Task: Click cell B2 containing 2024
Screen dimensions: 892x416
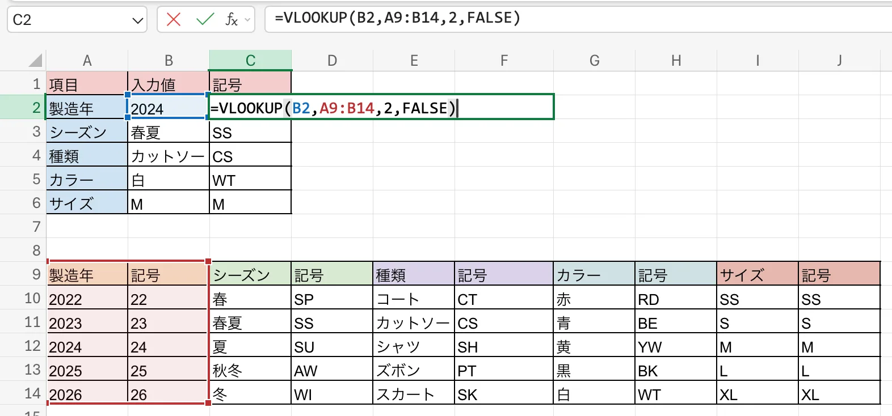Action: click(168, 108)
